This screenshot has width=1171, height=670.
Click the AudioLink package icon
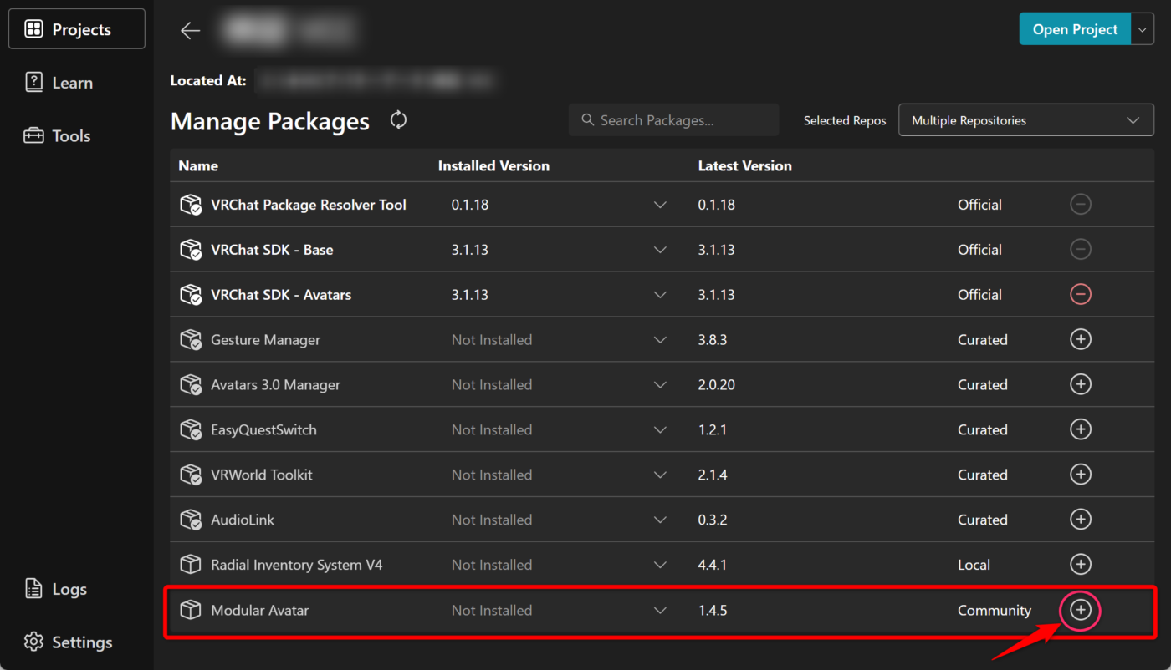tap(191, 520)
